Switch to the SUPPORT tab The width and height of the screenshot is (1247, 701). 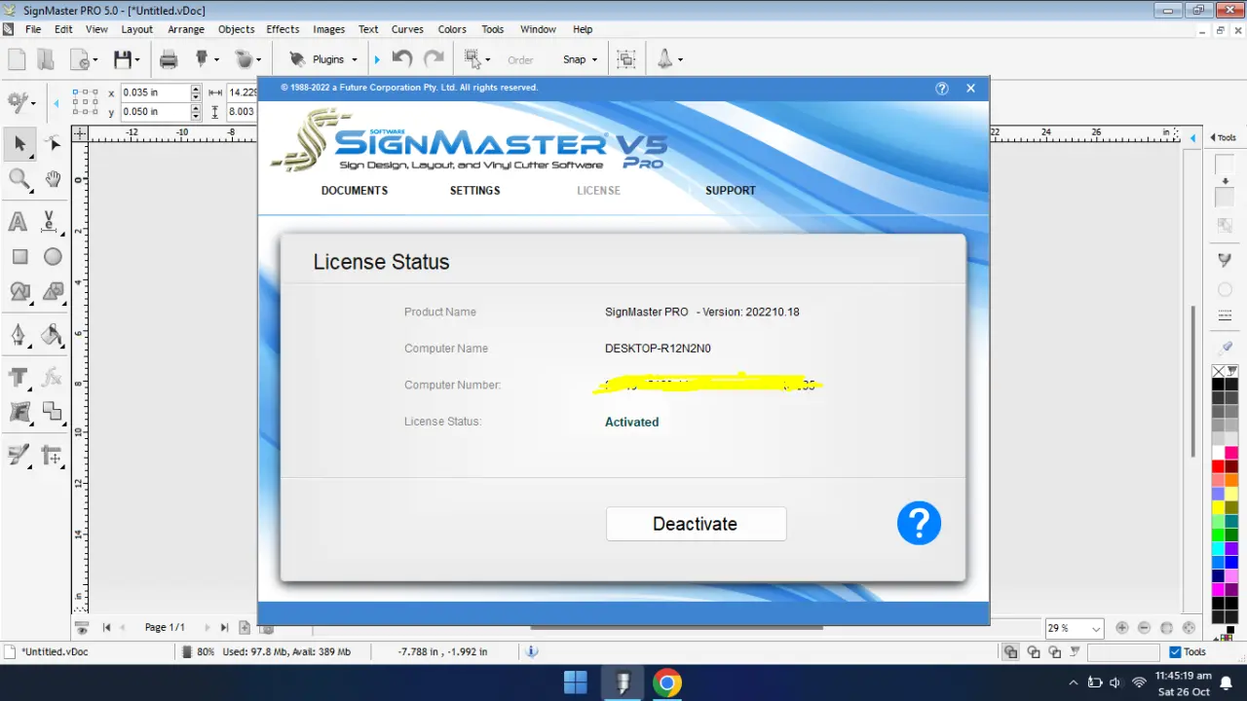731,191
